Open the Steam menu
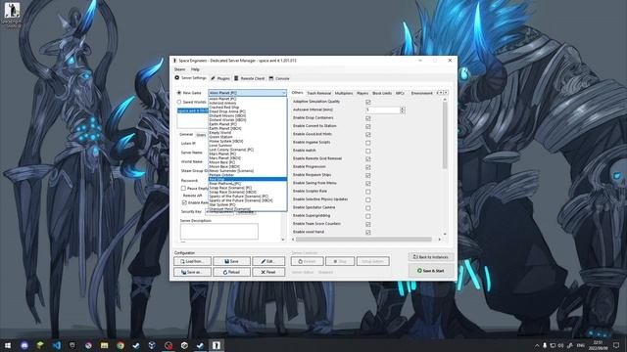Screen dimensions: 627x352 coord(179,69)
